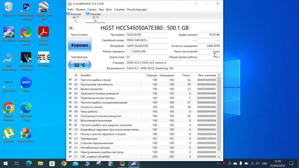Click the Хорошо health status button
The image size is (299, 168).
79,45
